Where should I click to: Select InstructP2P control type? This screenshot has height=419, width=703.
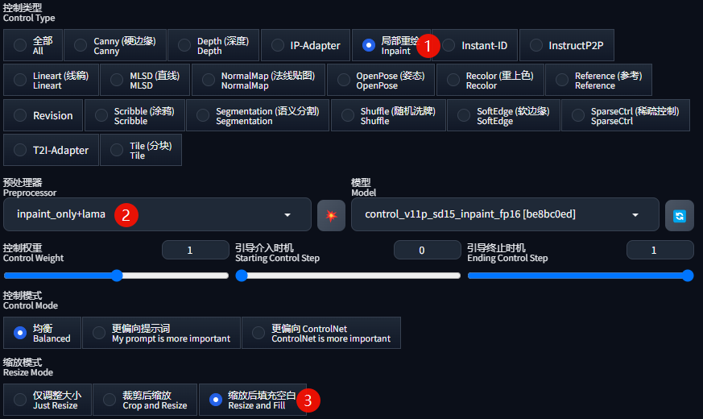[x=567, y=45]
